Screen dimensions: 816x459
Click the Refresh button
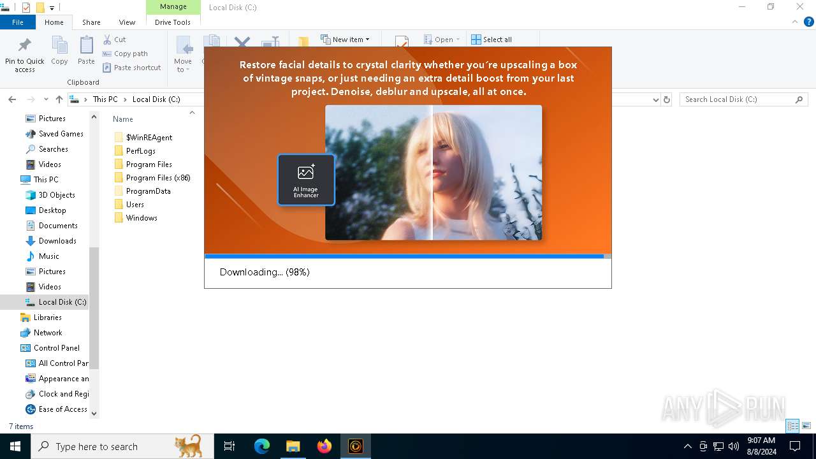tap(667, 99)
